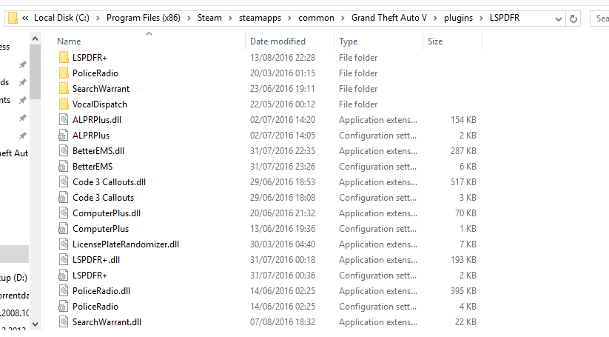Click the ALPRPlus configuration file icon
The width and height of the screenshot is (609, 337).
click(63, 136)
